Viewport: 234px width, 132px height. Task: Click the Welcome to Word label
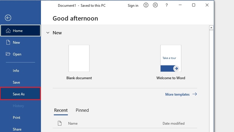click(171, 78)
